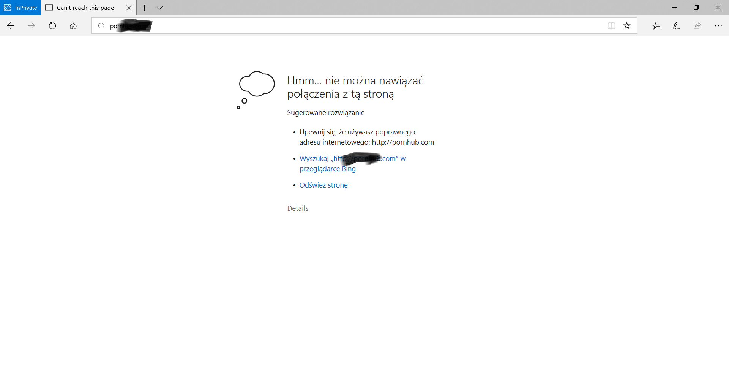Select the Add notes pen icon
This screenshot has height=391, width=729.
[x=676, y=26]
